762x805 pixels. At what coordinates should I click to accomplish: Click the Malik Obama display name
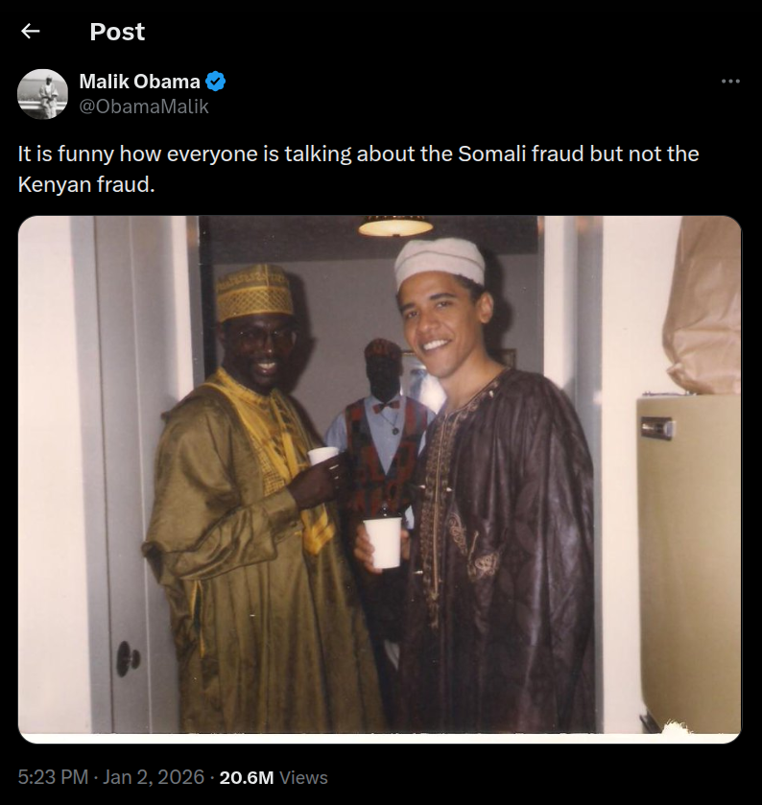coord(139,82)
